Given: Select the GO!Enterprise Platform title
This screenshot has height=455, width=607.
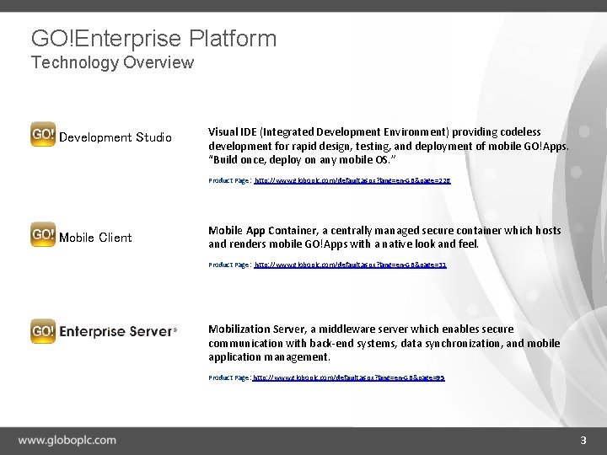Looking at the screenshot, I should [153, 38].
